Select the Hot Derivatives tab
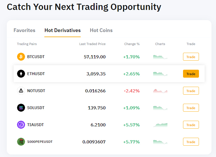Viewport: 216px width, 157px height. click(x=63, y=30)
